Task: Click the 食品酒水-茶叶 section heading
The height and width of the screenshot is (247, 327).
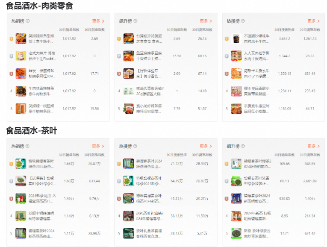Action: (31, 130)
